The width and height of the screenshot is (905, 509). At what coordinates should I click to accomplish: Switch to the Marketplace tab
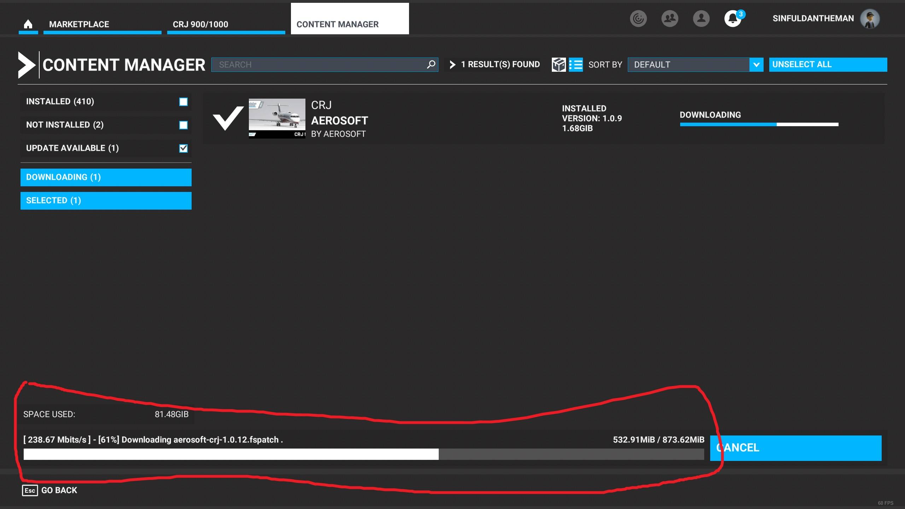102,24
